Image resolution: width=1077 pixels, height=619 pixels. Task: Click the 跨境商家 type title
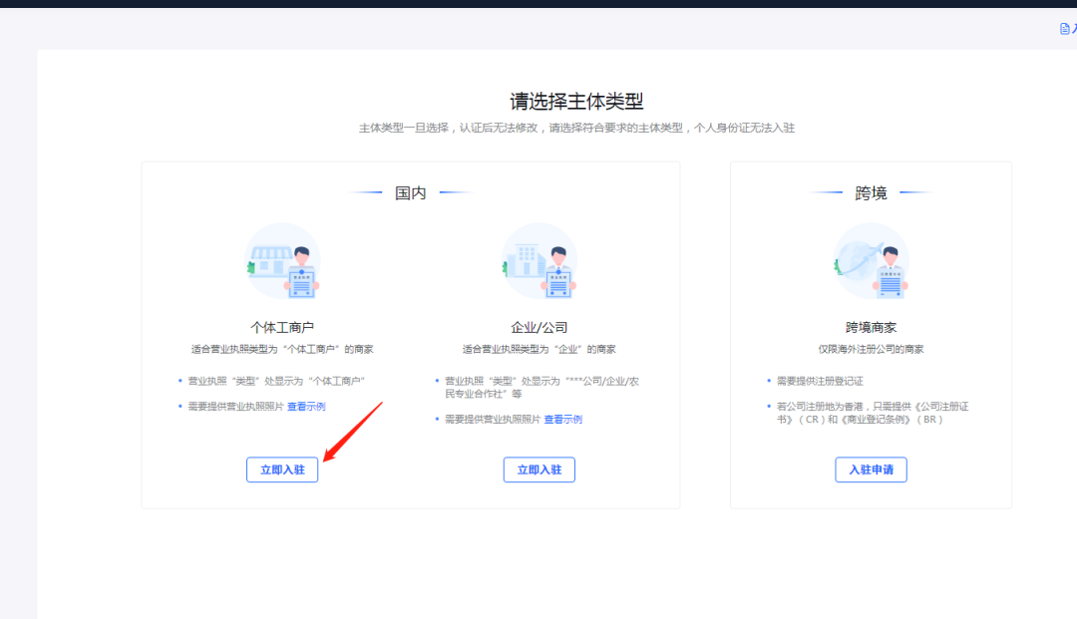point(871,327)
